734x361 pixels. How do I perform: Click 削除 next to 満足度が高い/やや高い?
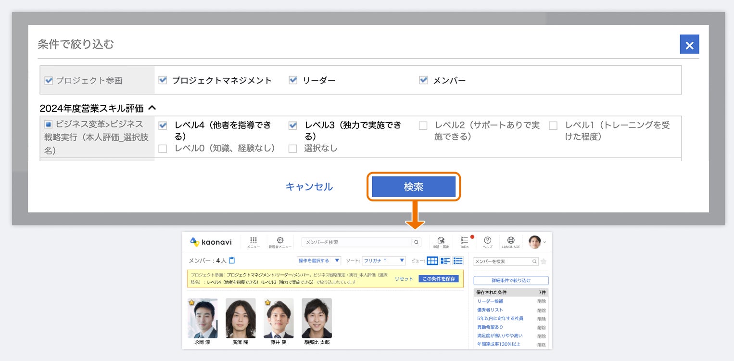pos(542,336)
